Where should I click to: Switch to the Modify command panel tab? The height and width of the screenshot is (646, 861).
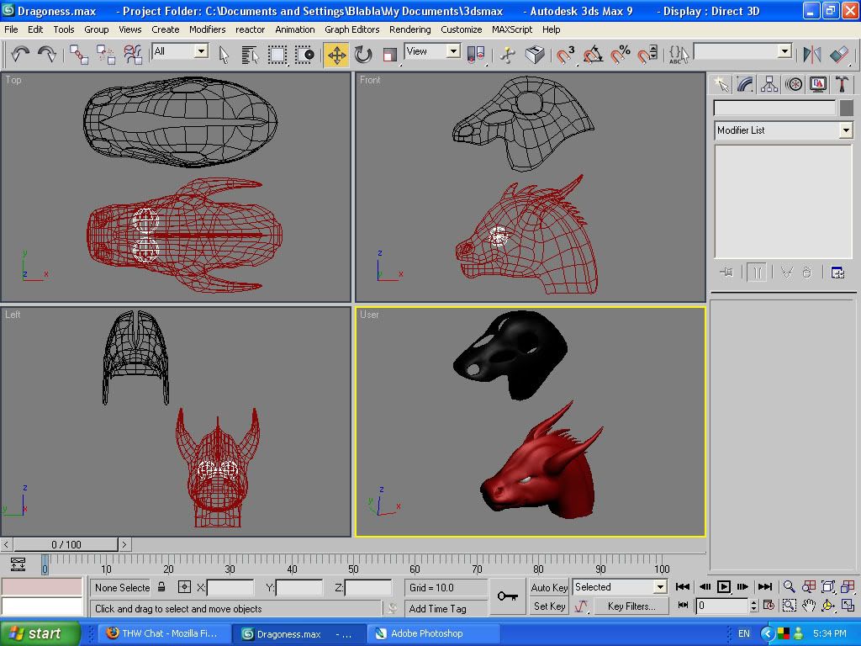click(x=745, y=84)
